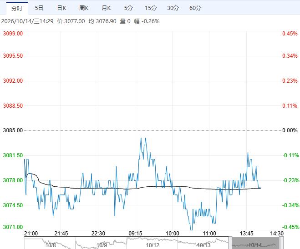Click the 3085.00 baseline price label
The height and width of the screenshot is (249, 300).
point(13,130)
